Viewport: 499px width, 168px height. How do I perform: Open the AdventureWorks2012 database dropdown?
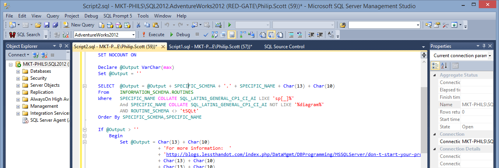click(x=133, y=35)
